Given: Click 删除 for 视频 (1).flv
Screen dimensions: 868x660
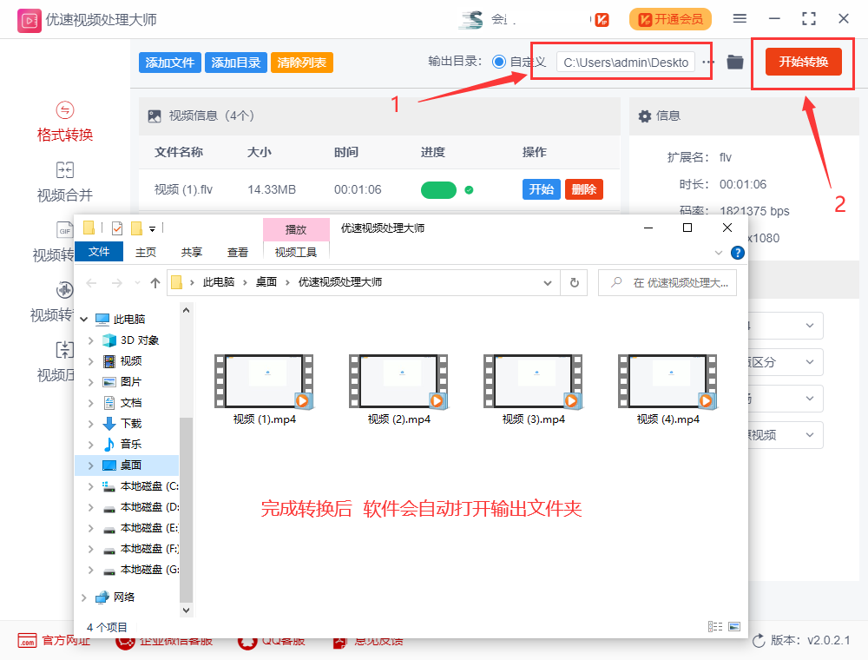Looking at the screenshot, I should [583, 189].
